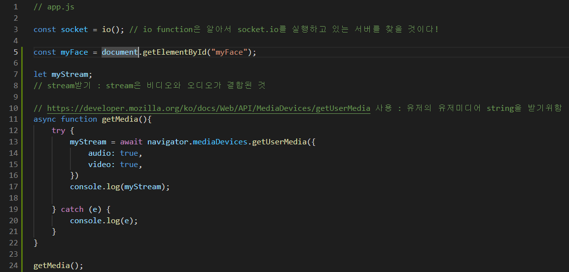Click the function keyword
The height and width of the screenshot is (272, 569).
pyautogui.click(x=79, y=119)
